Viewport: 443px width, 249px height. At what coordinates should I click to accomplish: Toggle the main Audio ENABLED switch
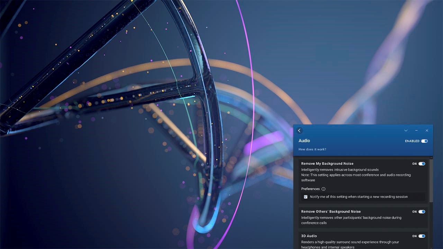(424, 141)
